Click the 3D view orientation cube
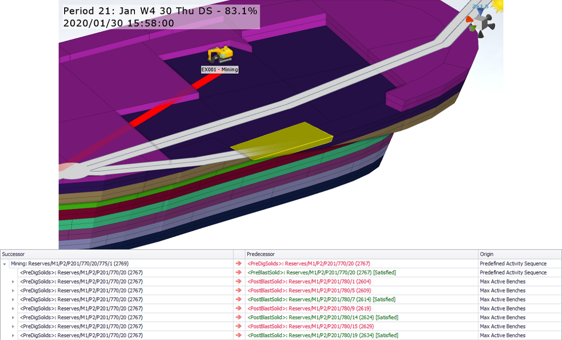 (x=481, y=22)
